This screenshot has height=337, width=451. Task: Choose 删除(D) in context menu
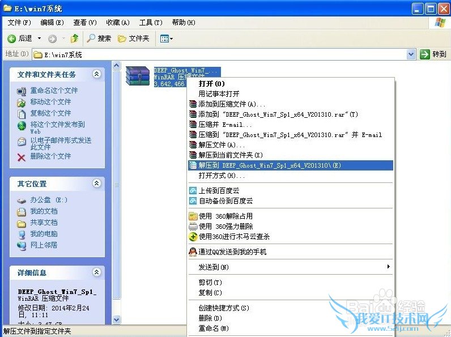[291, 318]
